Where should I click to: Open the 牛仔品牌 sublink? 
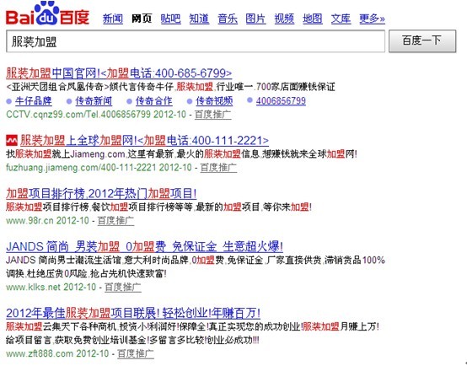click(34, 101)
